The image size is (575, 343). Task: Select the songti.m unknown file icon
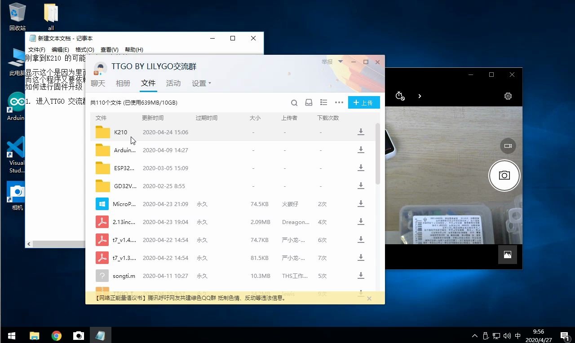(102, 276)
